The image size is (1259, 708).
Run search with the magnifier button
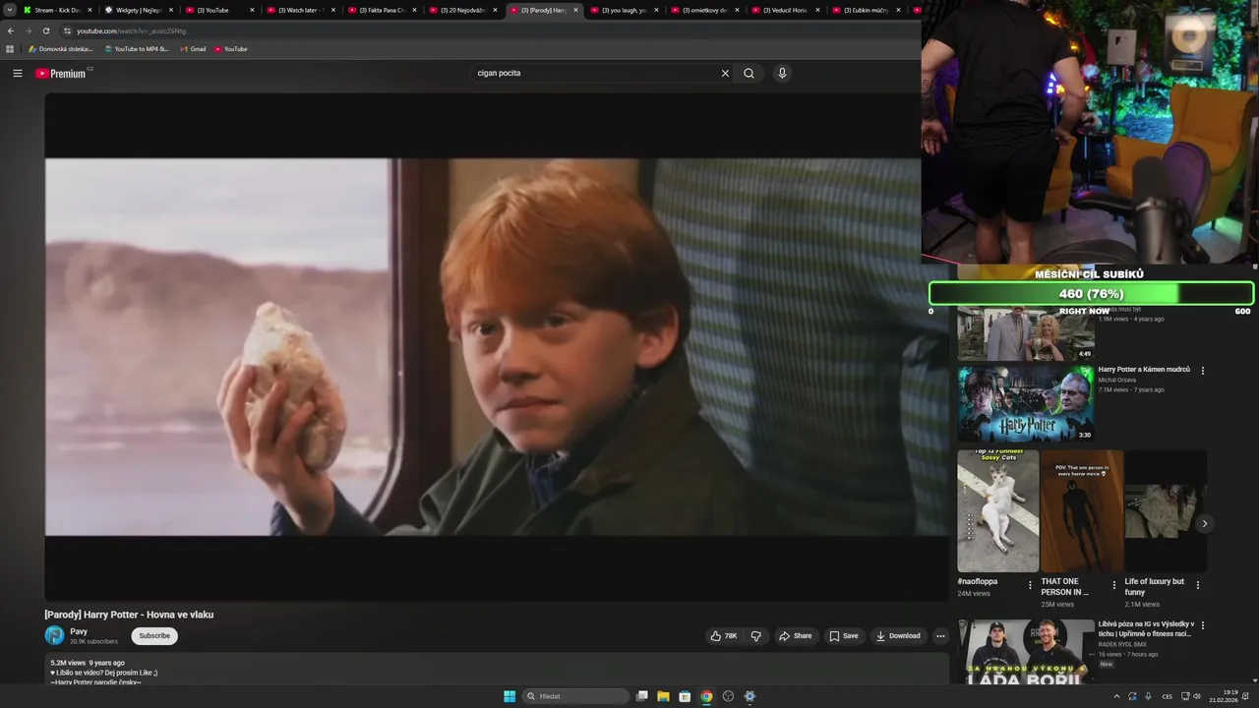coord(749,73)
